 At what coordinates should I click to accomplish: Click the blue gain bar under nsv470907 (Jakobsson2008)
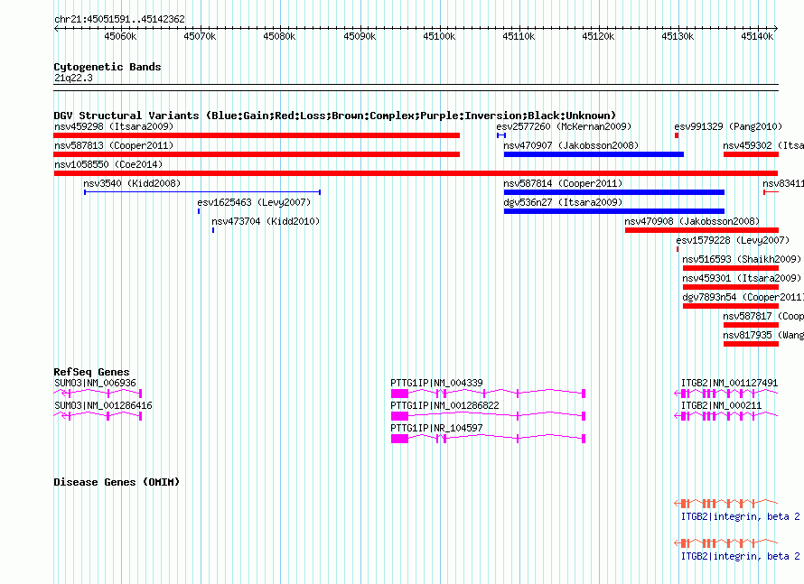click(x=594, y=154)
